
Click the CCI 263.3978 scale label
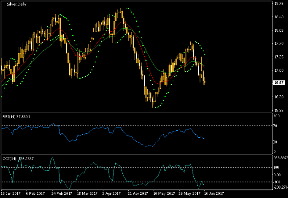point(281,158)
